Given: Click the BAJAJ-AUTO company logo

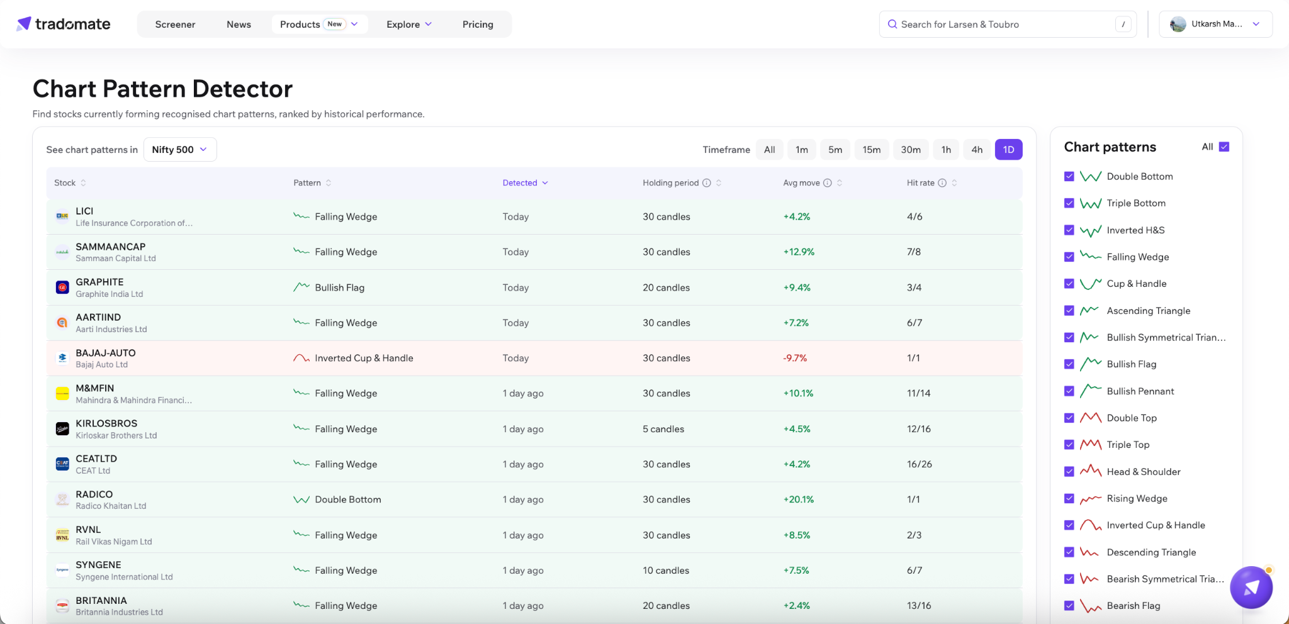Looking at the screenshot, I should tap(62, 358).
